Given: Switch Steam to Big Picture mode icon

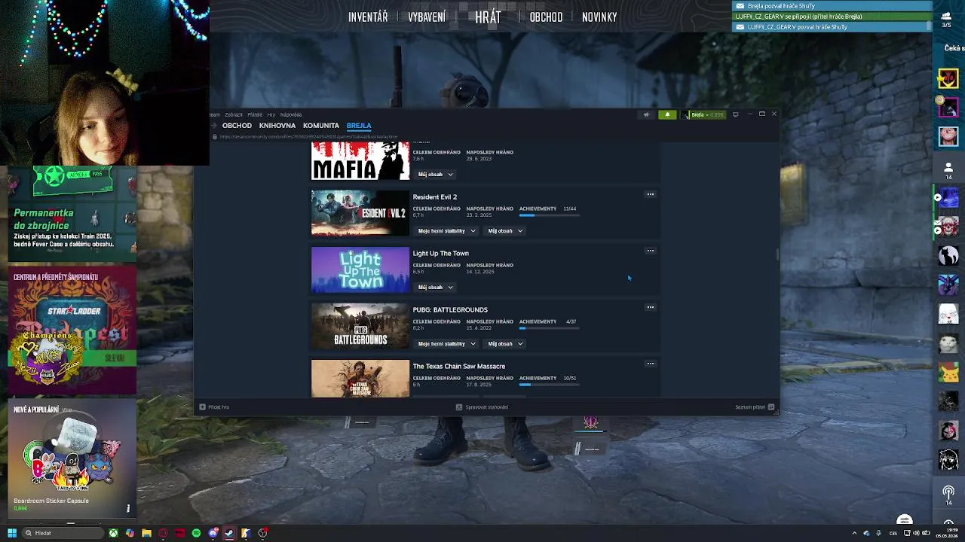Looking at the screenshot, I should (736, 114).
